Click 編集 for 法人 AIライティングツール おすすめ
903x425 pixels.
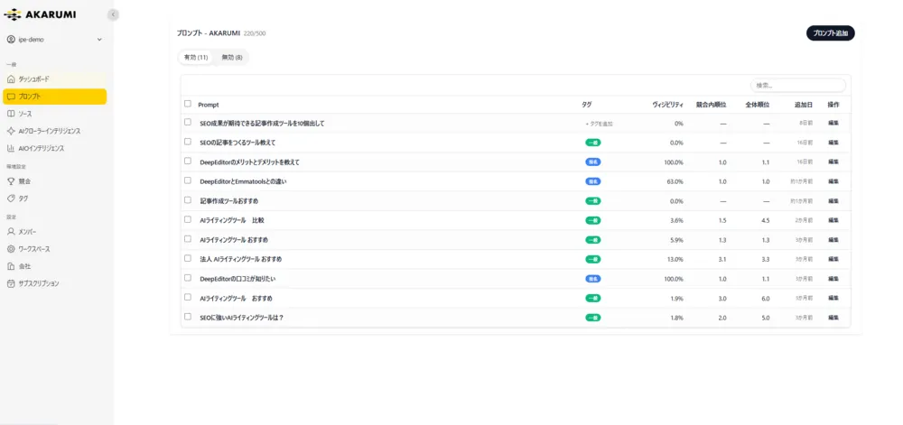coord(833,259)
